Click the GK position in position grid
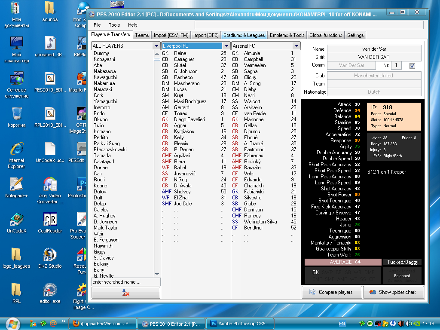This screenshot has width=440, height=330. 315,272
